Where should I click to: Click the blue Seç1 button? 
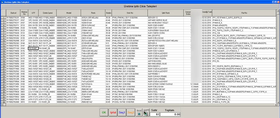pos(122,112)
